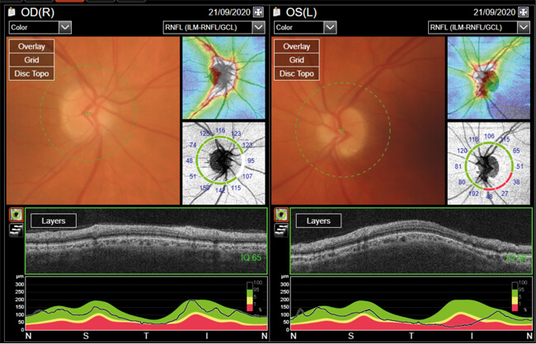Toggle Overlay on the OD(R) fundus image
Screen dimensions: 536x344
point(32,47)
